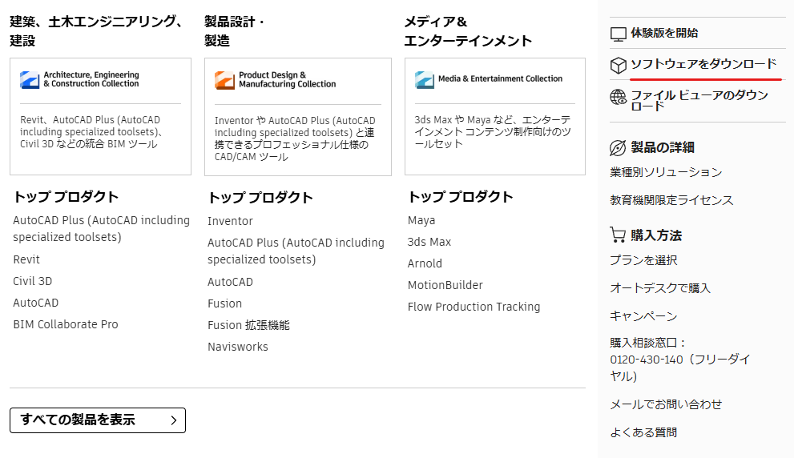This screenshot has height=458, width=794.
Task: Open the 教育機関限定ライセンス link
Action: pyautogui.click(x=671, y=200)
